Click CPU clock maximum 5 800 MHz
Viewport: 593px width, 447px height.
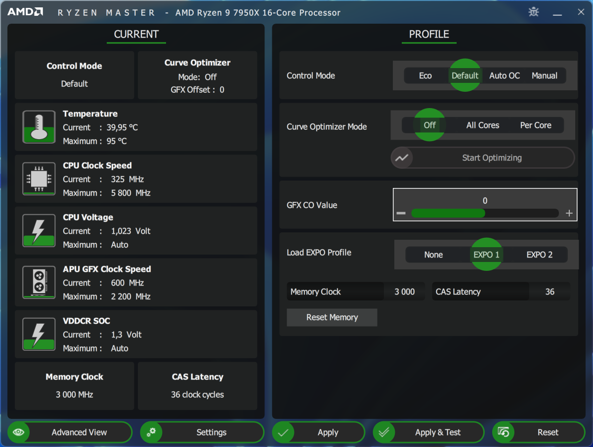click(131, 193)
